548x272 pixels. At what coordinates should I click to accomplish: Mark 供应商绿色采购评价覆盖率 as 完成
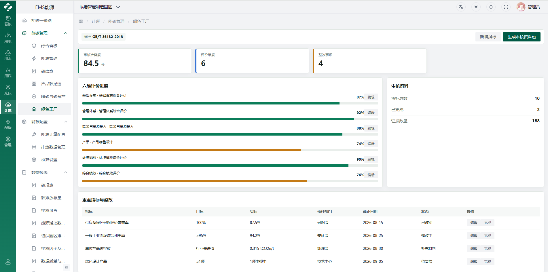point(488,223)
